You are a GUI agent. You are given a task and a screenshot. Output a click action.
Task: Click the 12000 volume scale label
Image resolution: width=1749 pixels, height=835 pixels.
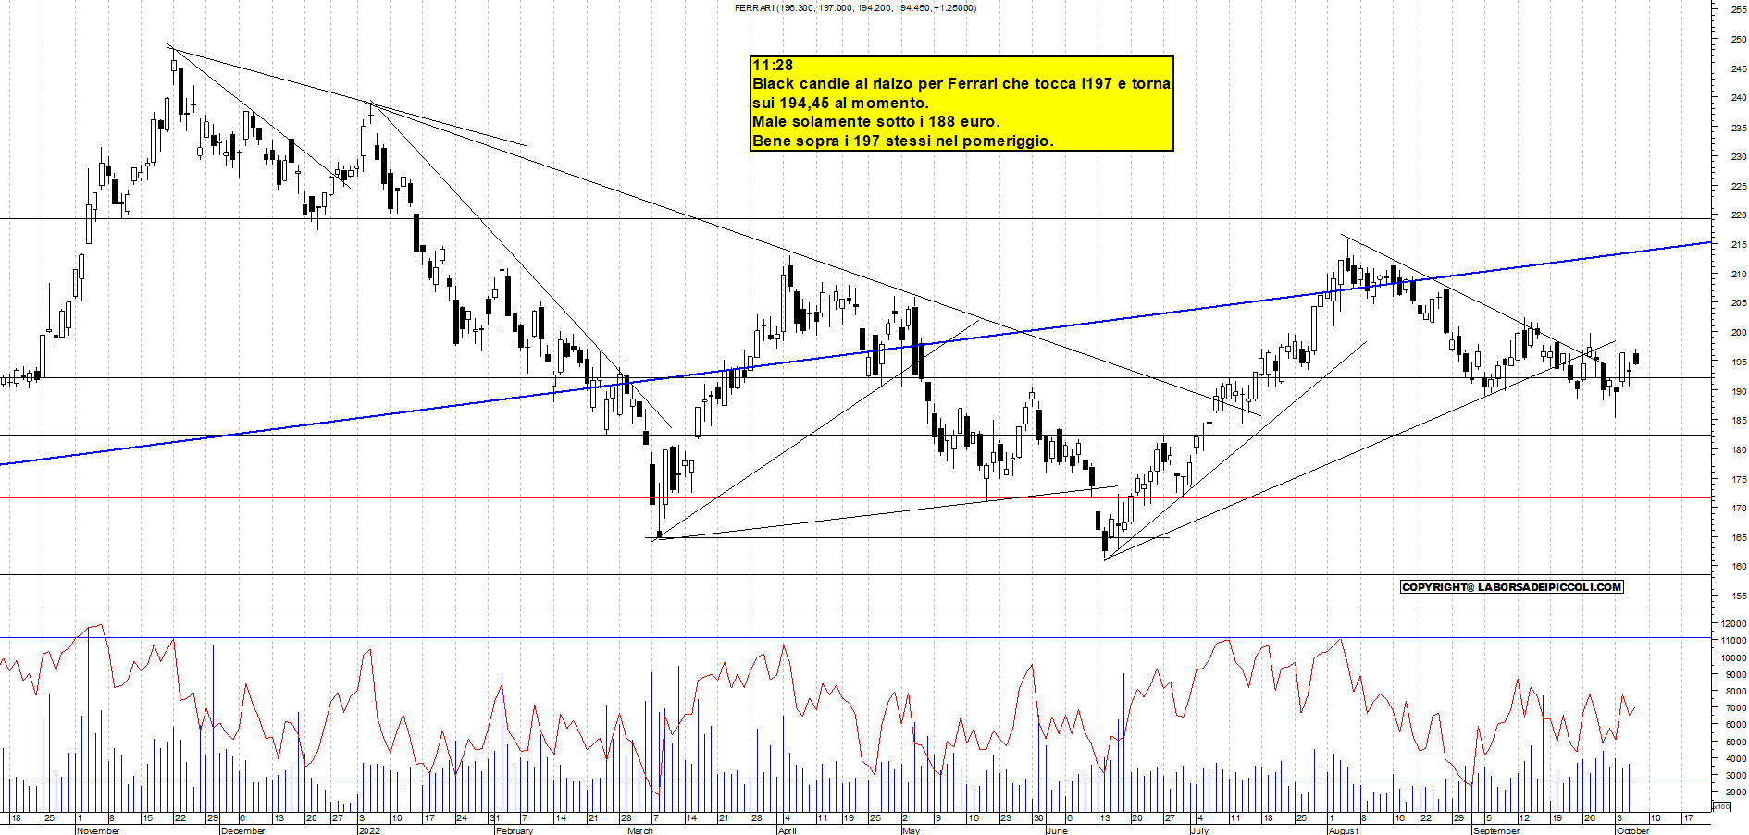(1733, 623)
